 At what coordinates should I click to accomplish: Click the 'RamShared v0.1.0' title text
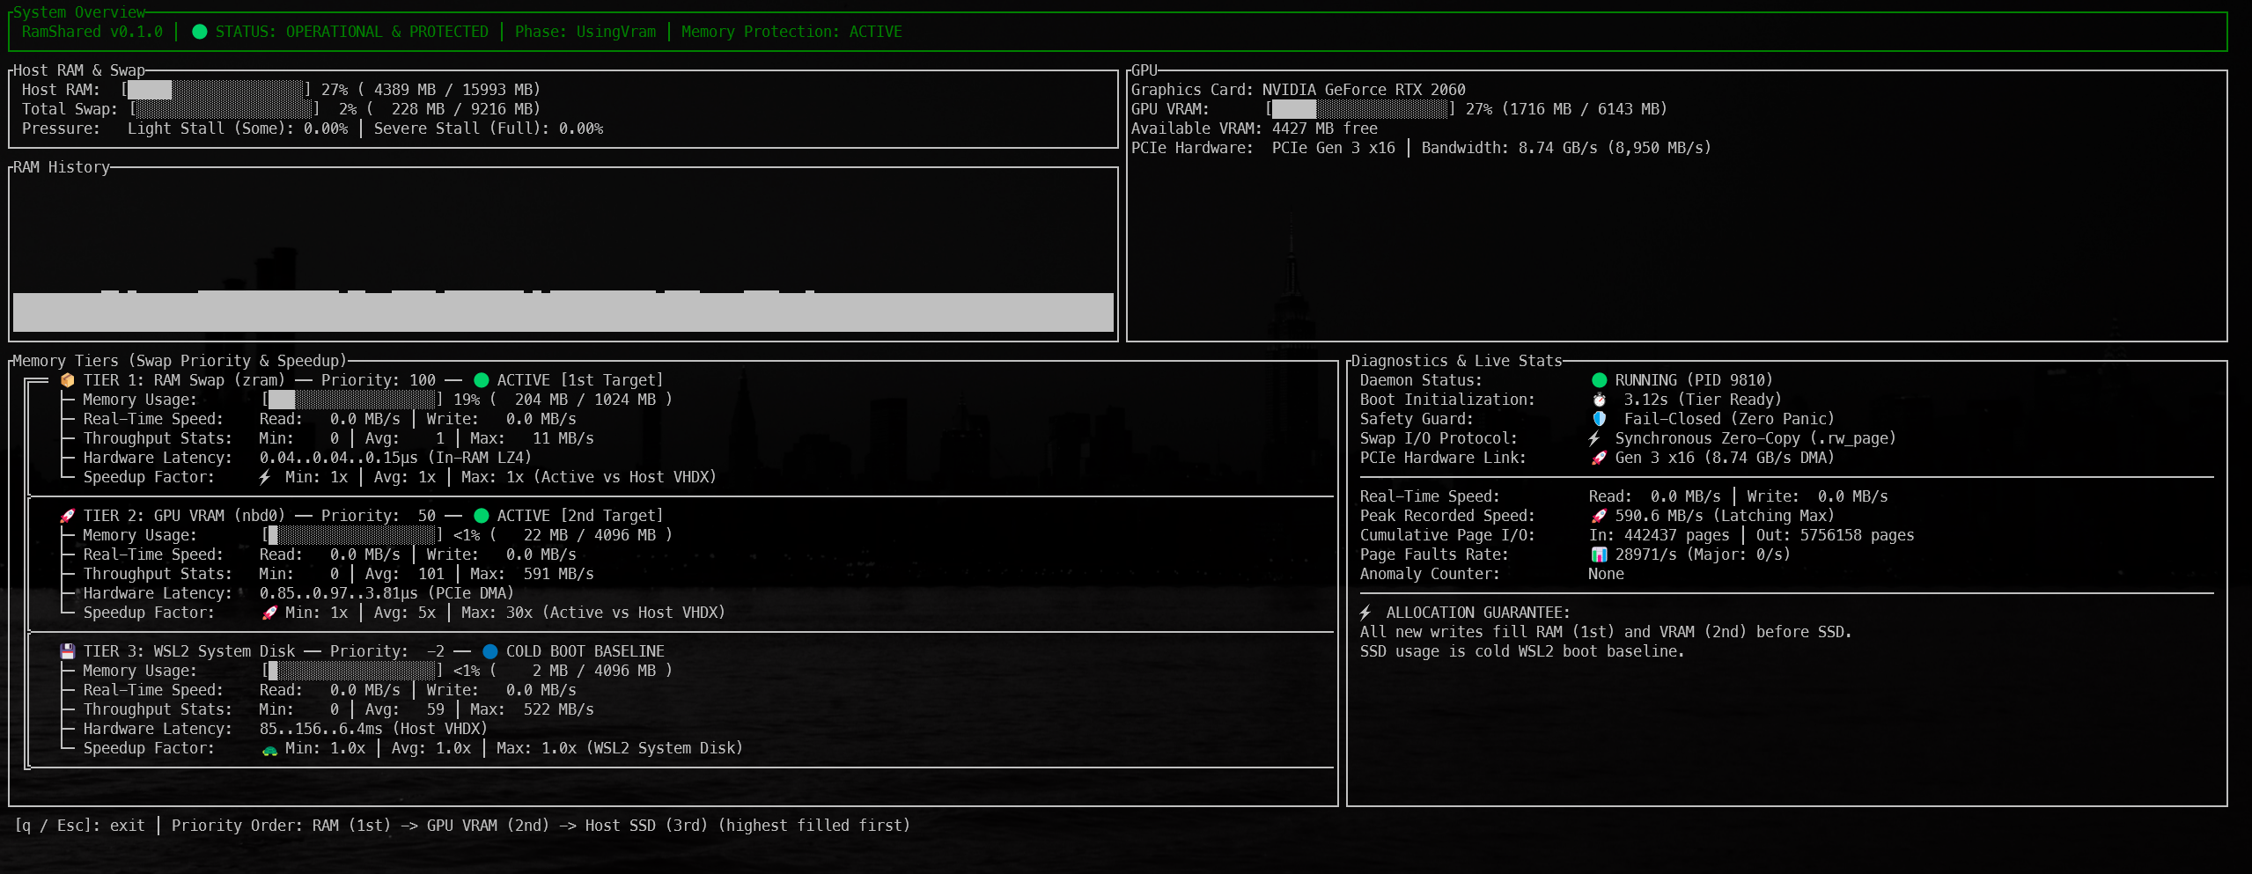(92, 32)
